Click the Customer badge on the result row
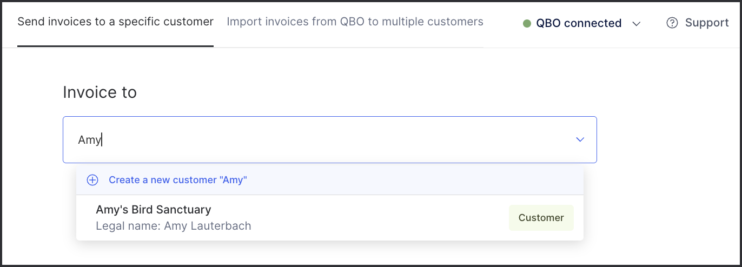Image resolution: width=742 pixels, height=267 pixels. (541, 218)
